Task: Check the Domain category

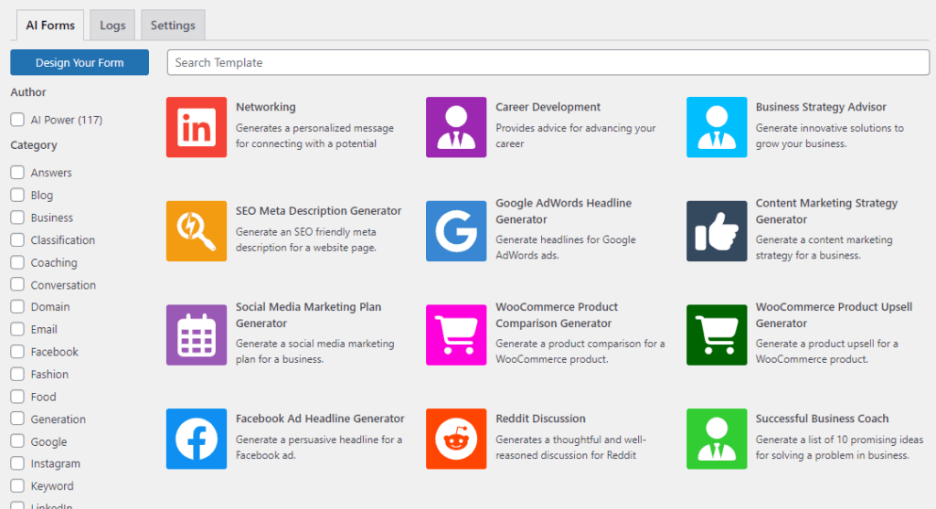Action: (17, 307)
